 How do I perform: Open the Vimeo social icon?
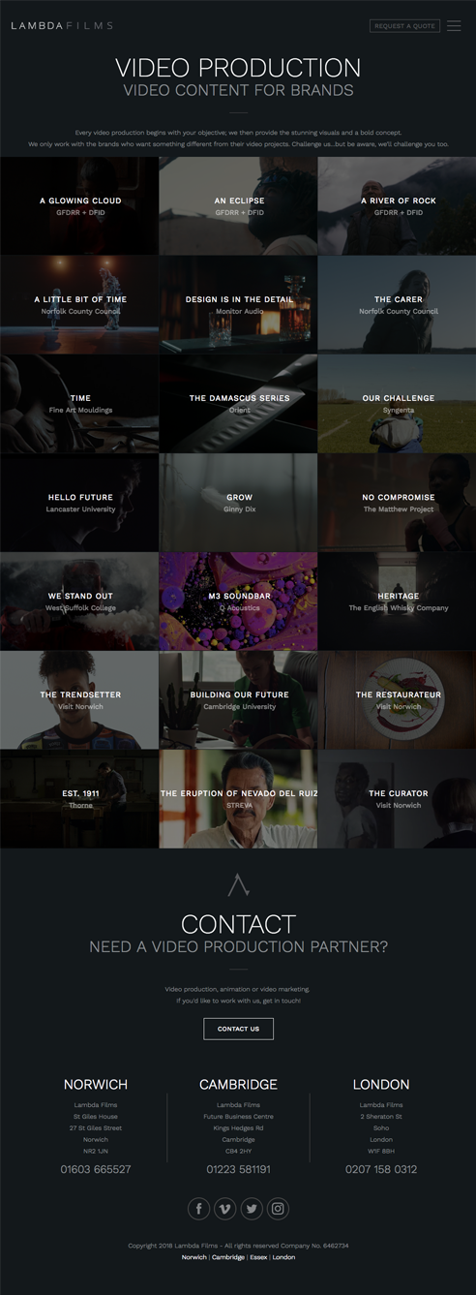[x=225, y=1208]
